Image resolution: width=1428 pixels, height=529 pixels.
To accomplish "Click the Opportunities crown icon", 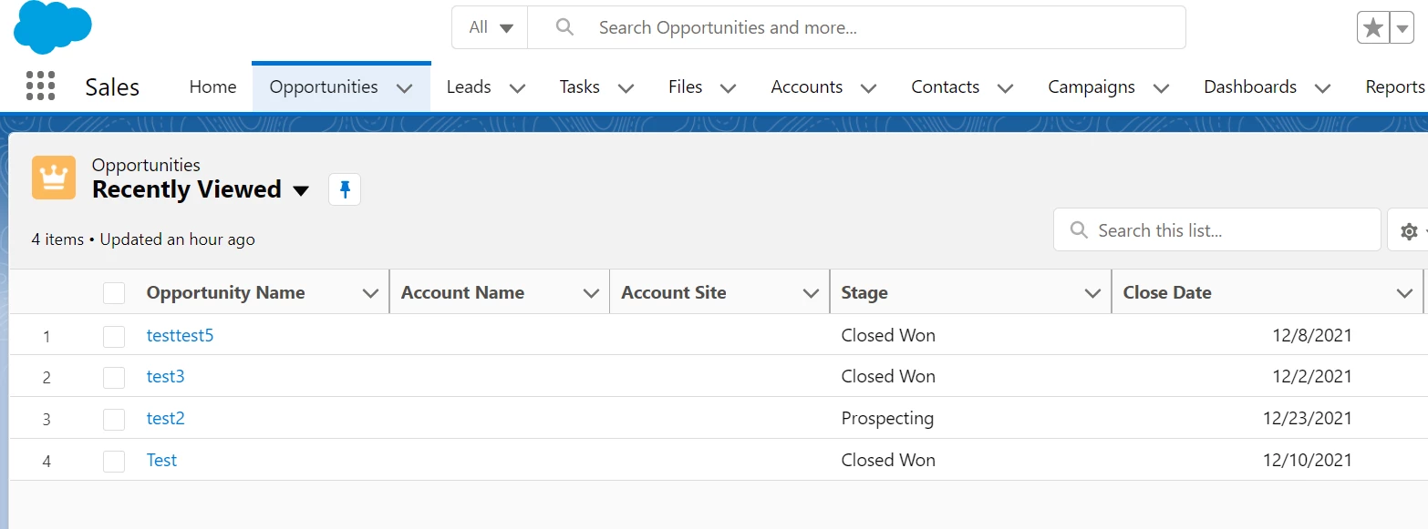I will coord(54,177).
